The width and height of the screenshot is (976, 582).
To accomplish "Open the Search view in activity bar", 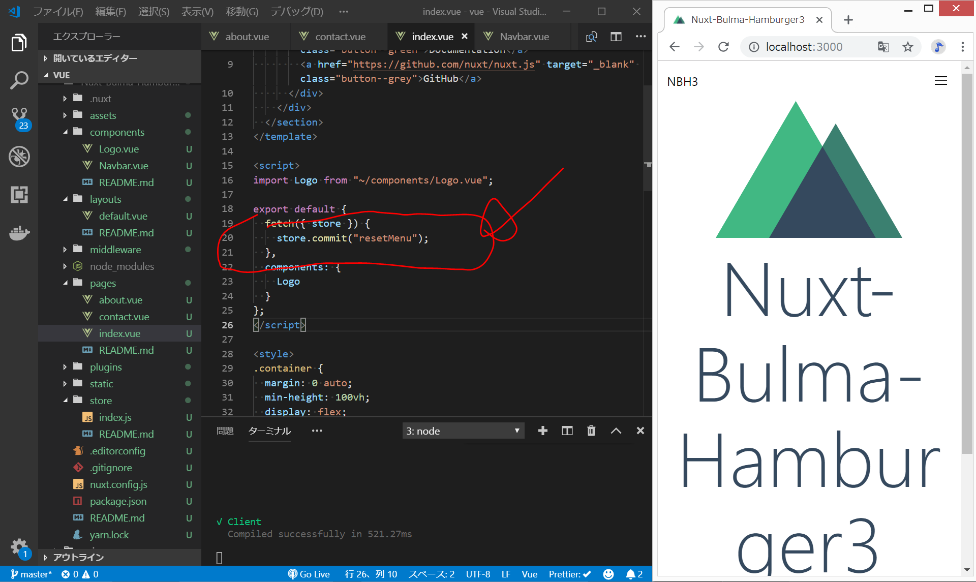I will tap(19, 80).
